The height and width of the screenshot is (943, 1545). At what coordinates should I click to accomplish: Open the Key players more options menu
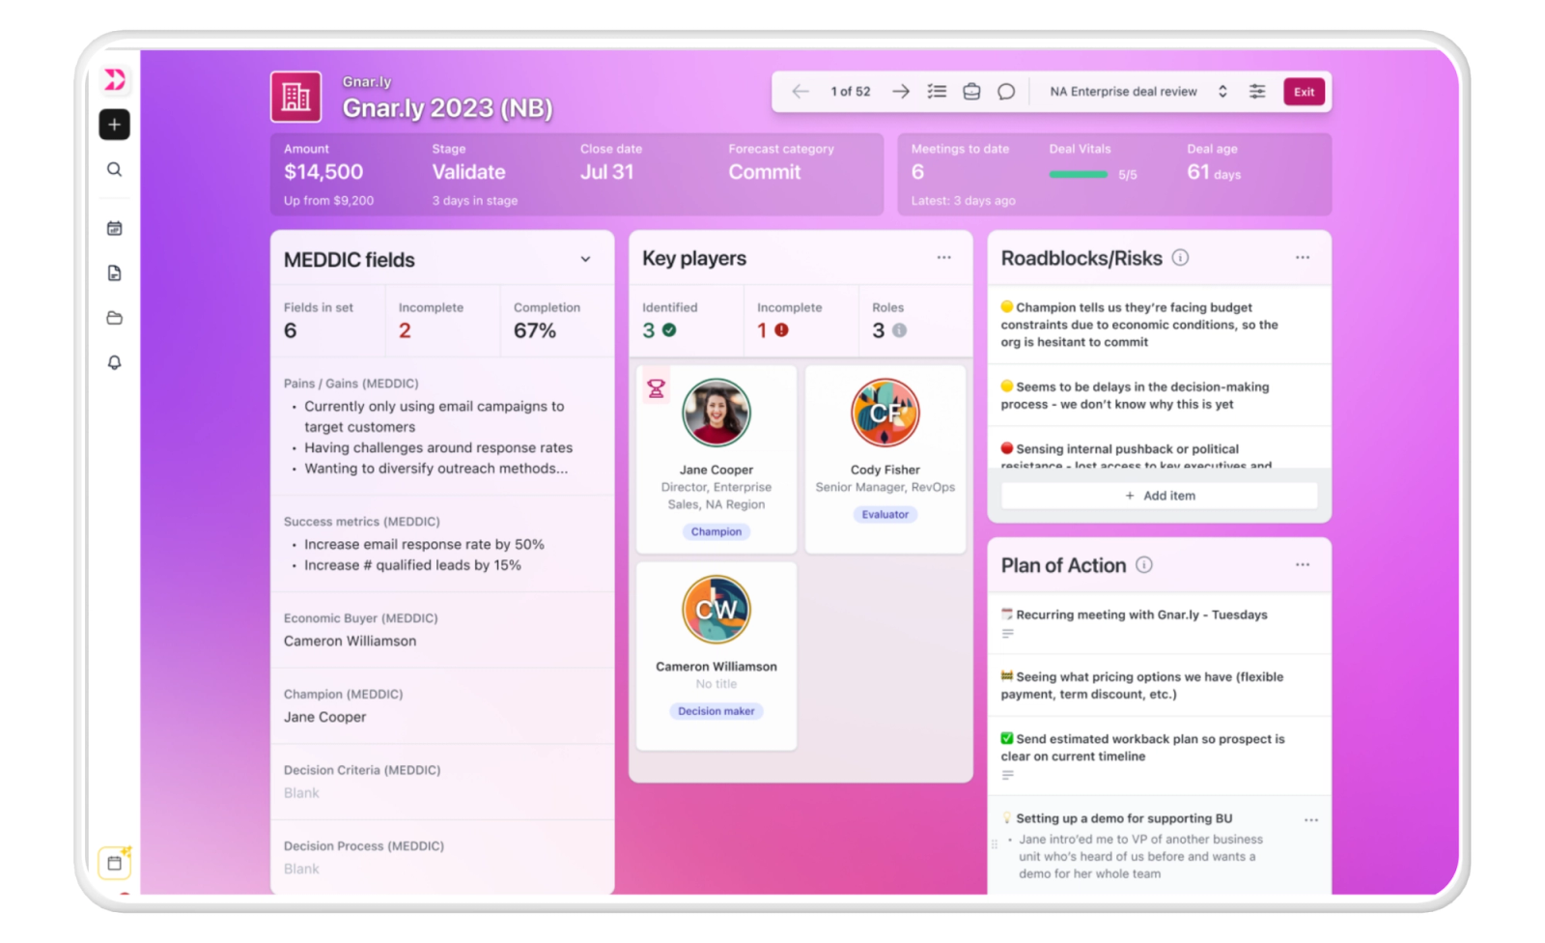point(943,258)
